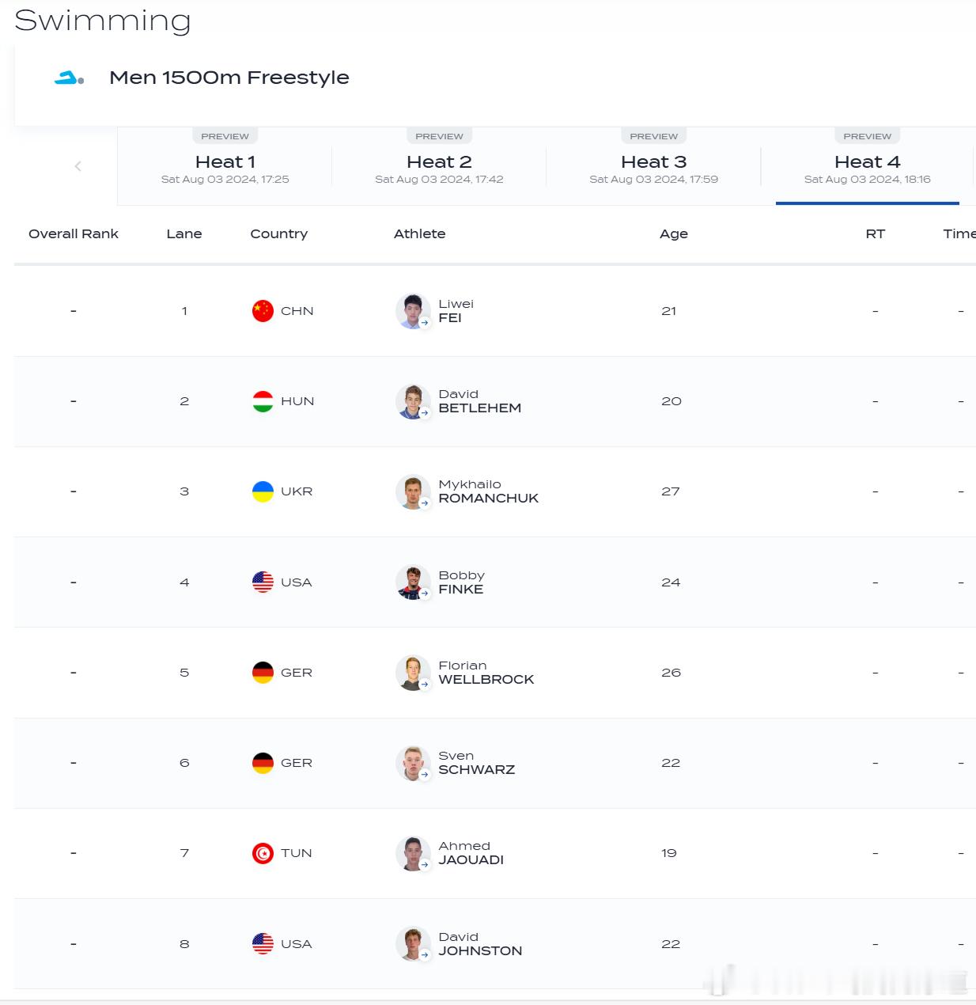Viewport: 976px width, 1005px height.
Task: Click lane 8 USA flag icon
Action: pos(263,943)
